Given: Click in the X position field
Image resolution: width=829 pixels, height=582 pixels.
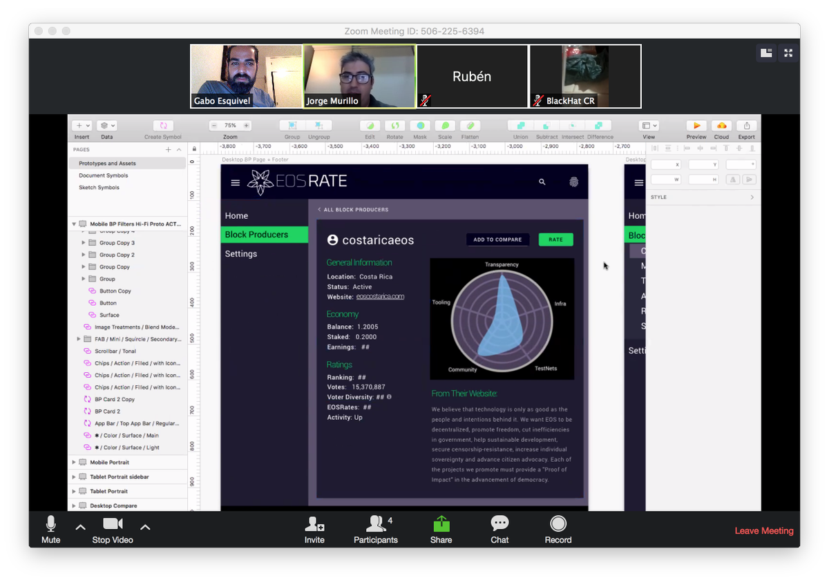Looking at the screenshot, I should click(666, 164).
